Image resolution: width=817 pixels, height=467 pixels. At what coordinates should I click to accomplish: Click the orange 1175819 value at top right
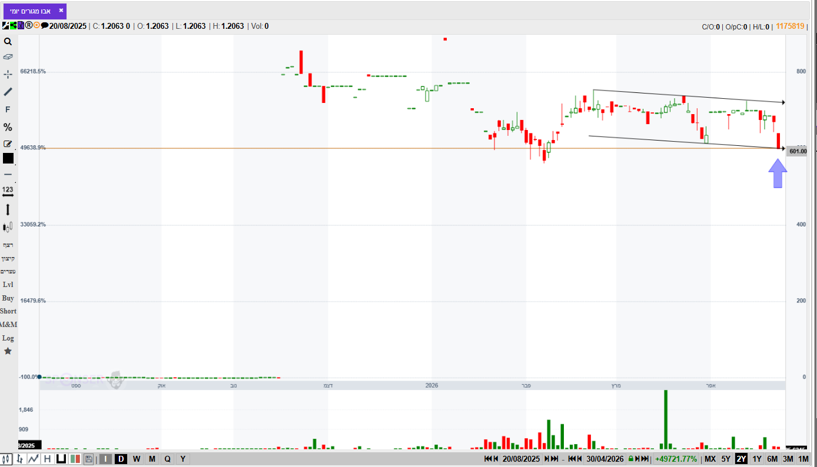pos(790,26)
